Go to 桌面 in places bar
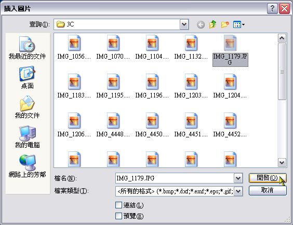 point(28,77)
